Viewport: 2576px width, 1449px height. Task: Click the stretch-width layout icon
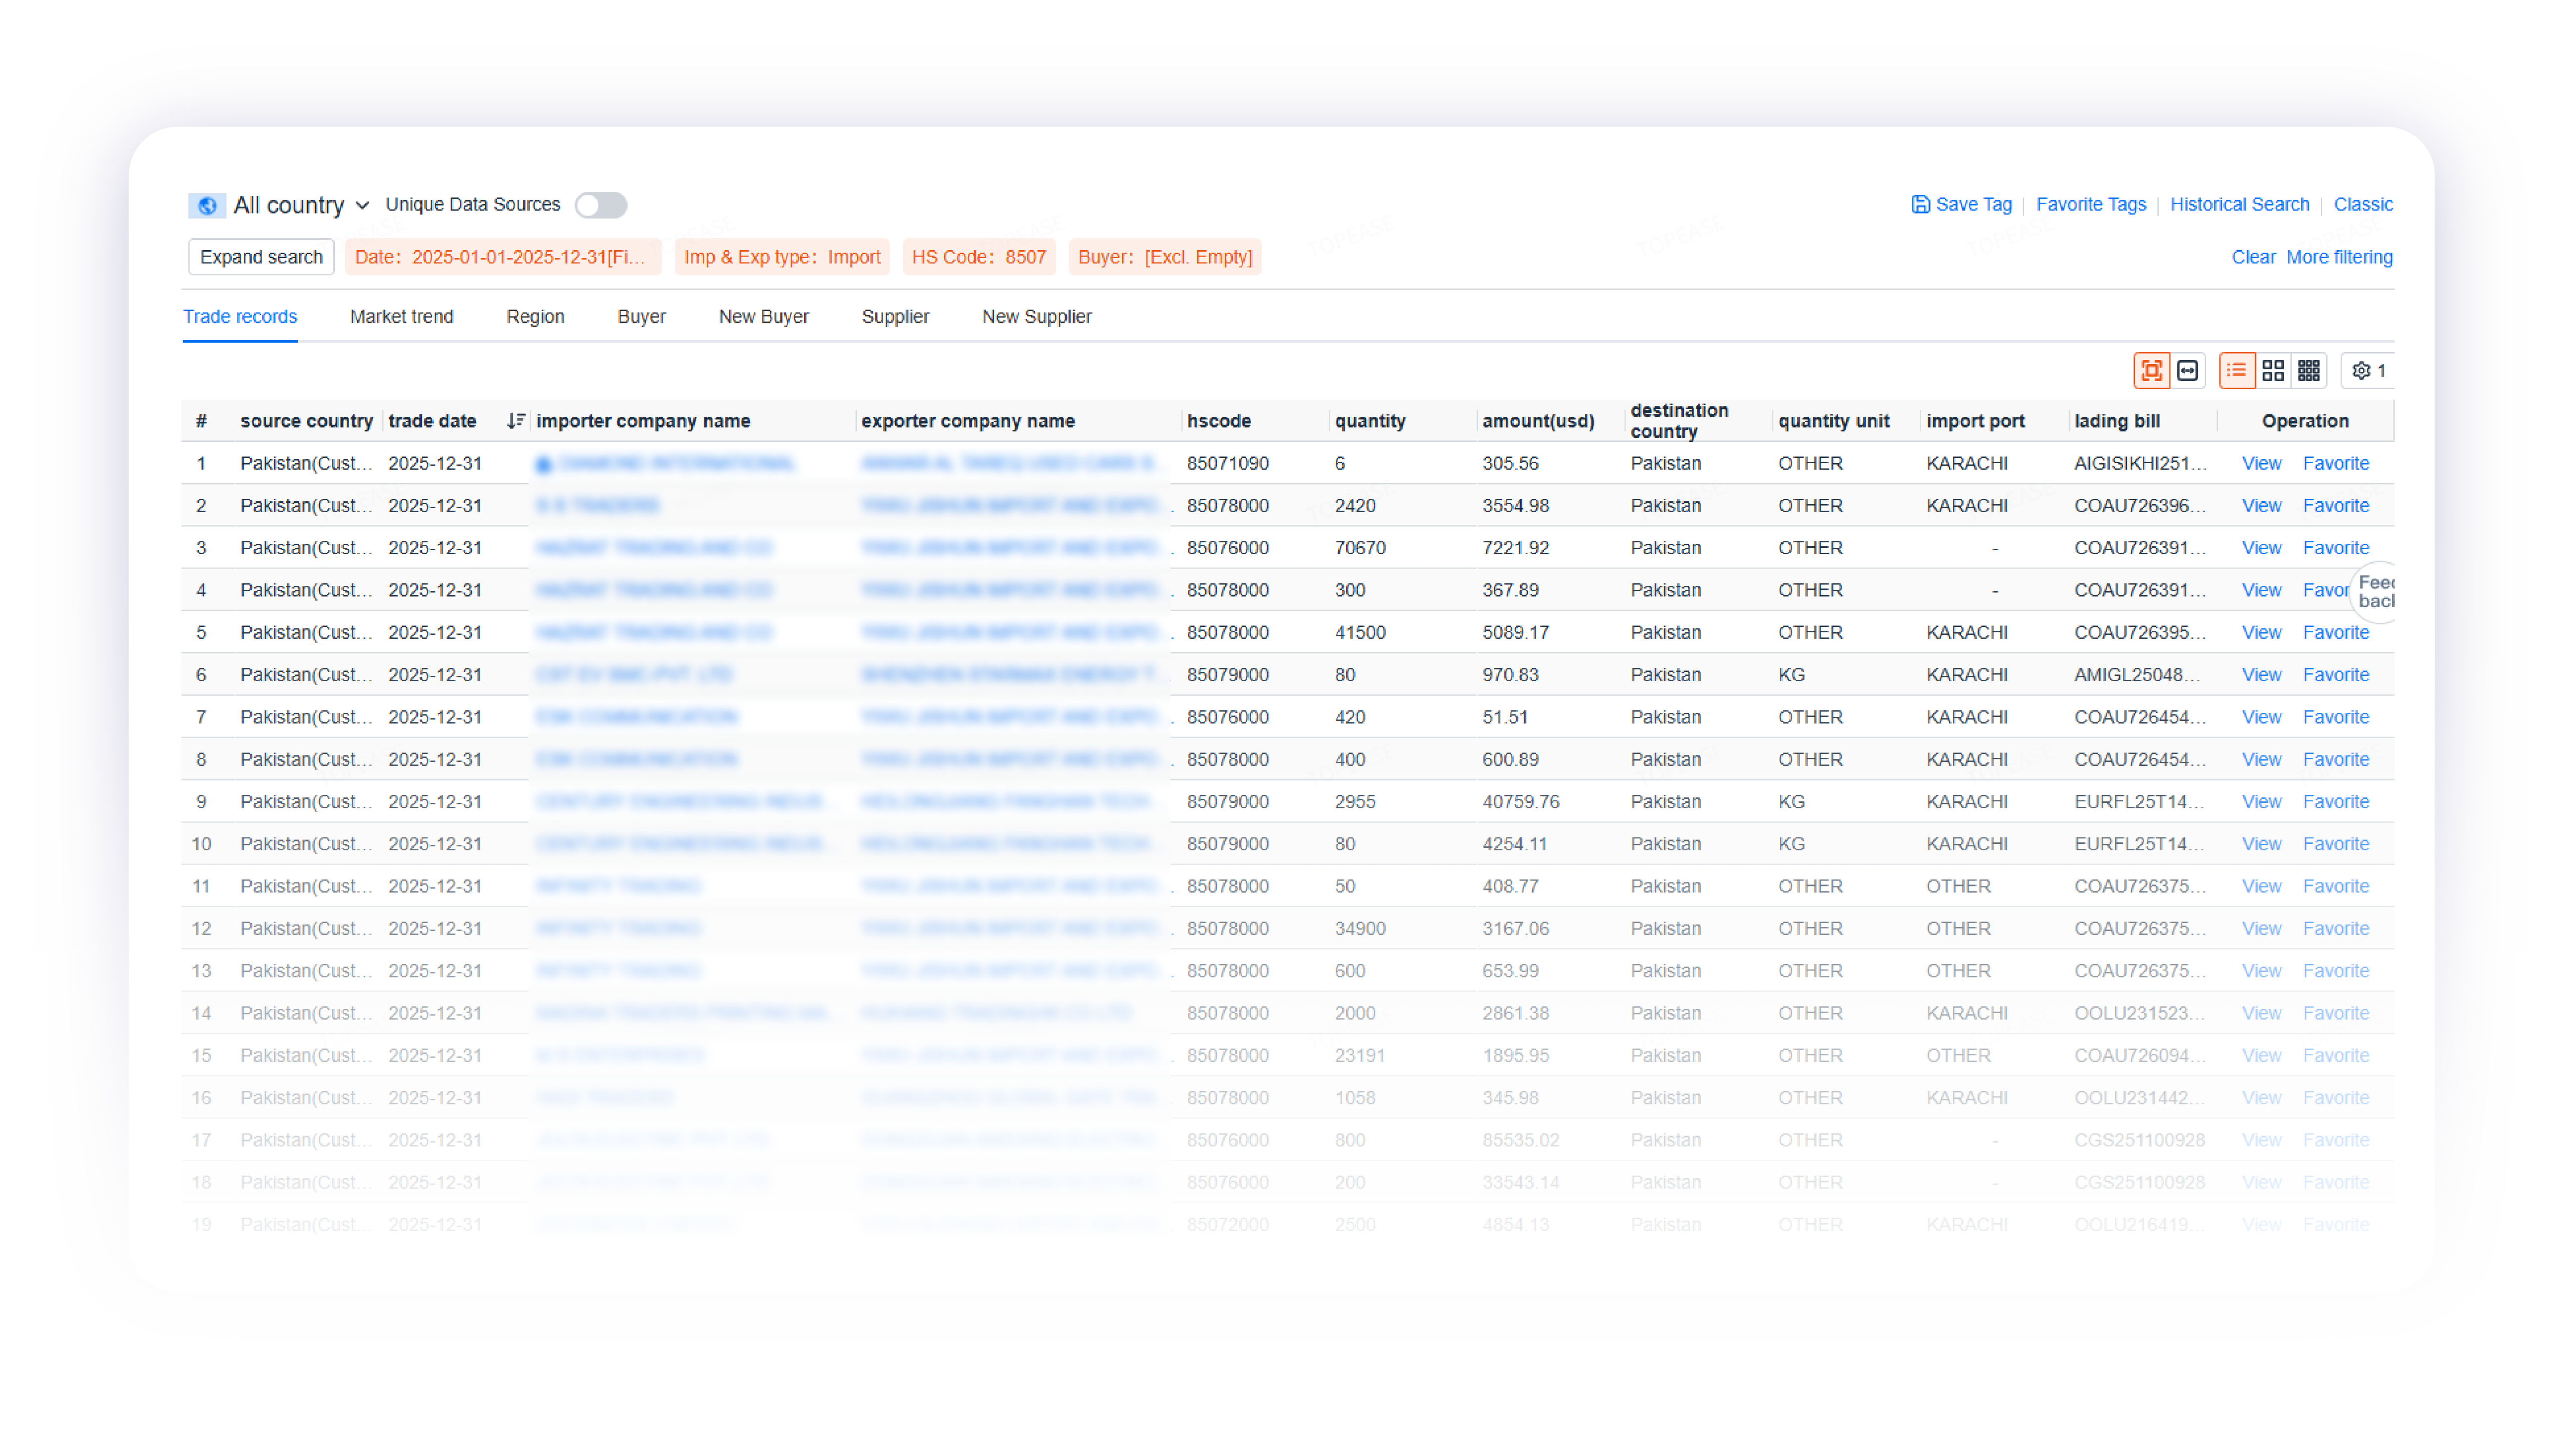coord(2187,371)
